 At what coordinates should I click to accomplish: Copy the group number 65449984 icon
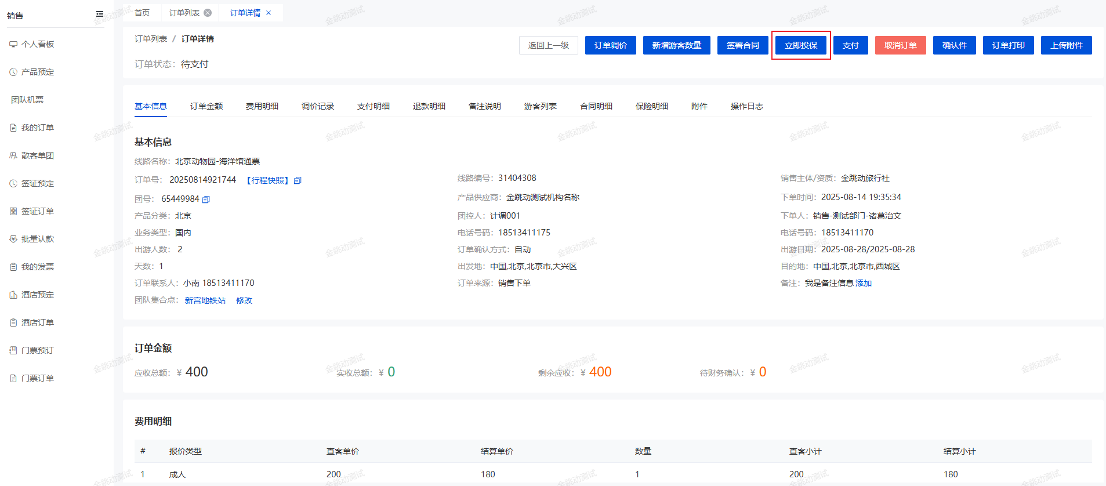pyautogui.click(x=206, y=200)
